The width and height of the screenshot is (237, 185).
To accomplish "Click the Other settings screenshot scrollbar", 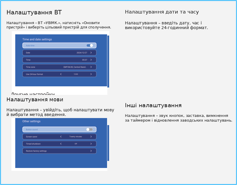I will pos(108,143).
